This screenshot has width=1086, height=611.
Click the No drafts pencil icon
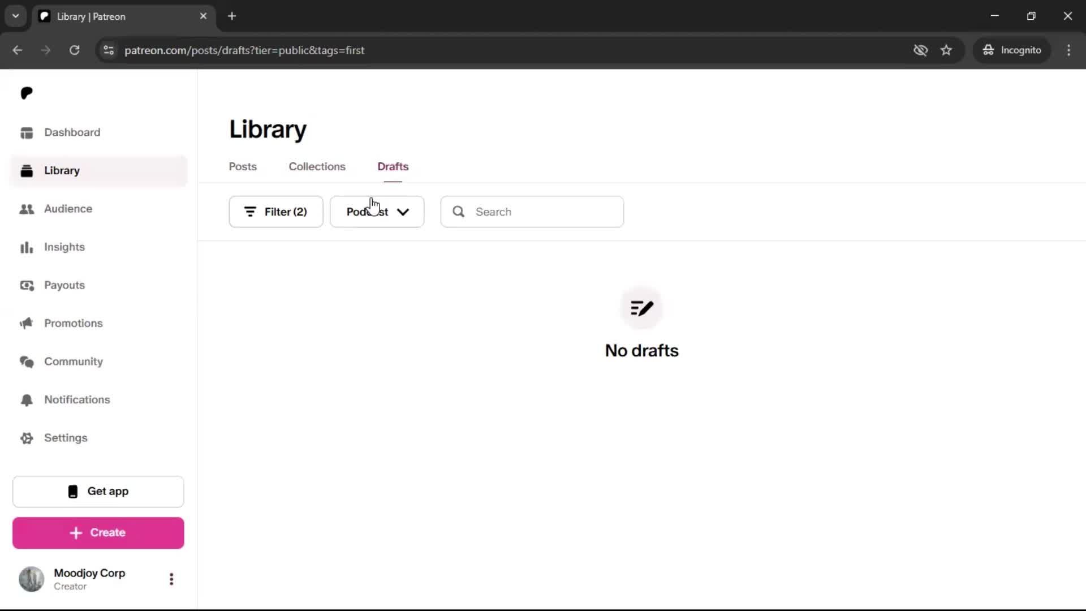[641, 308]
